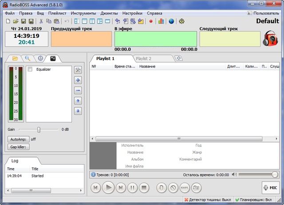Image resolution: width=284 pixels, height=205 pixels.
Task: Click the Save playlist toolbar icon
Action: click(23, 21)
